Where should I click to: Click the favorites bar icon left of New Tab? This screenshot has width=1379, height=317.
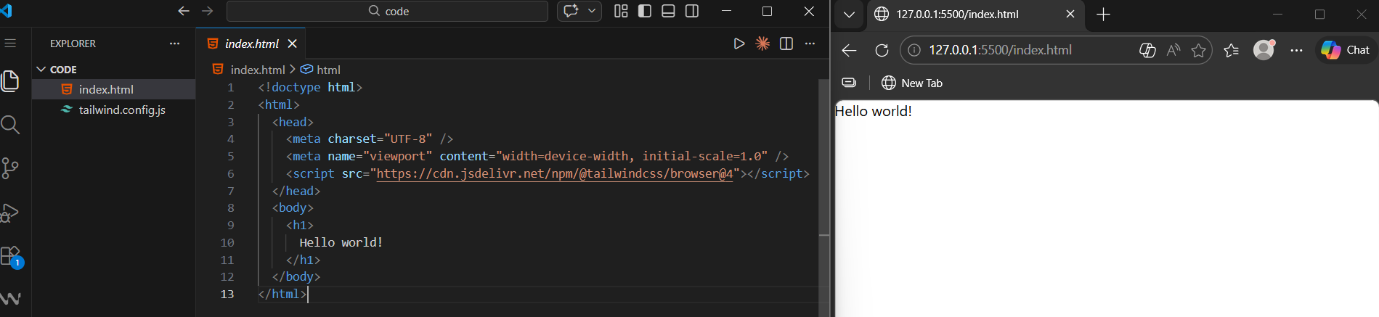849,83
